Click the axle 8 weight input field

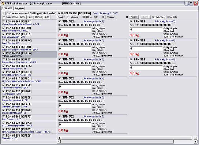(x=146, y=49)
